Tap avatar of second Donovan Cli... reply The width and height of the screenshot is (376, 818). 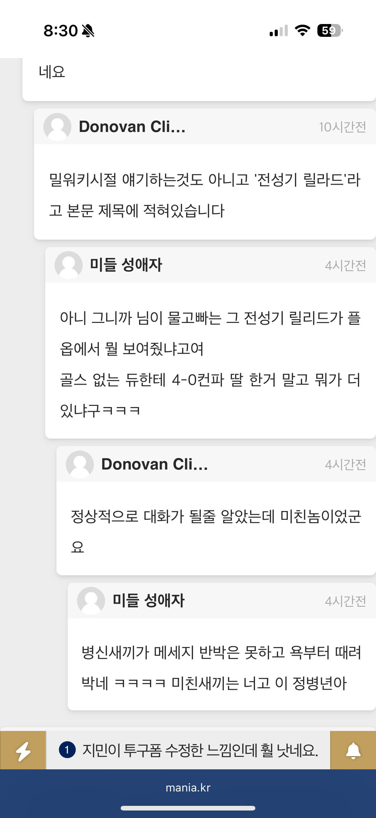[80, 464]
